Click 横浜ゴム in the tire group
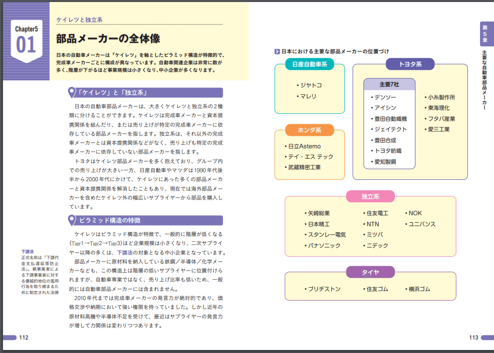494x353 pixels. point(419,289)
